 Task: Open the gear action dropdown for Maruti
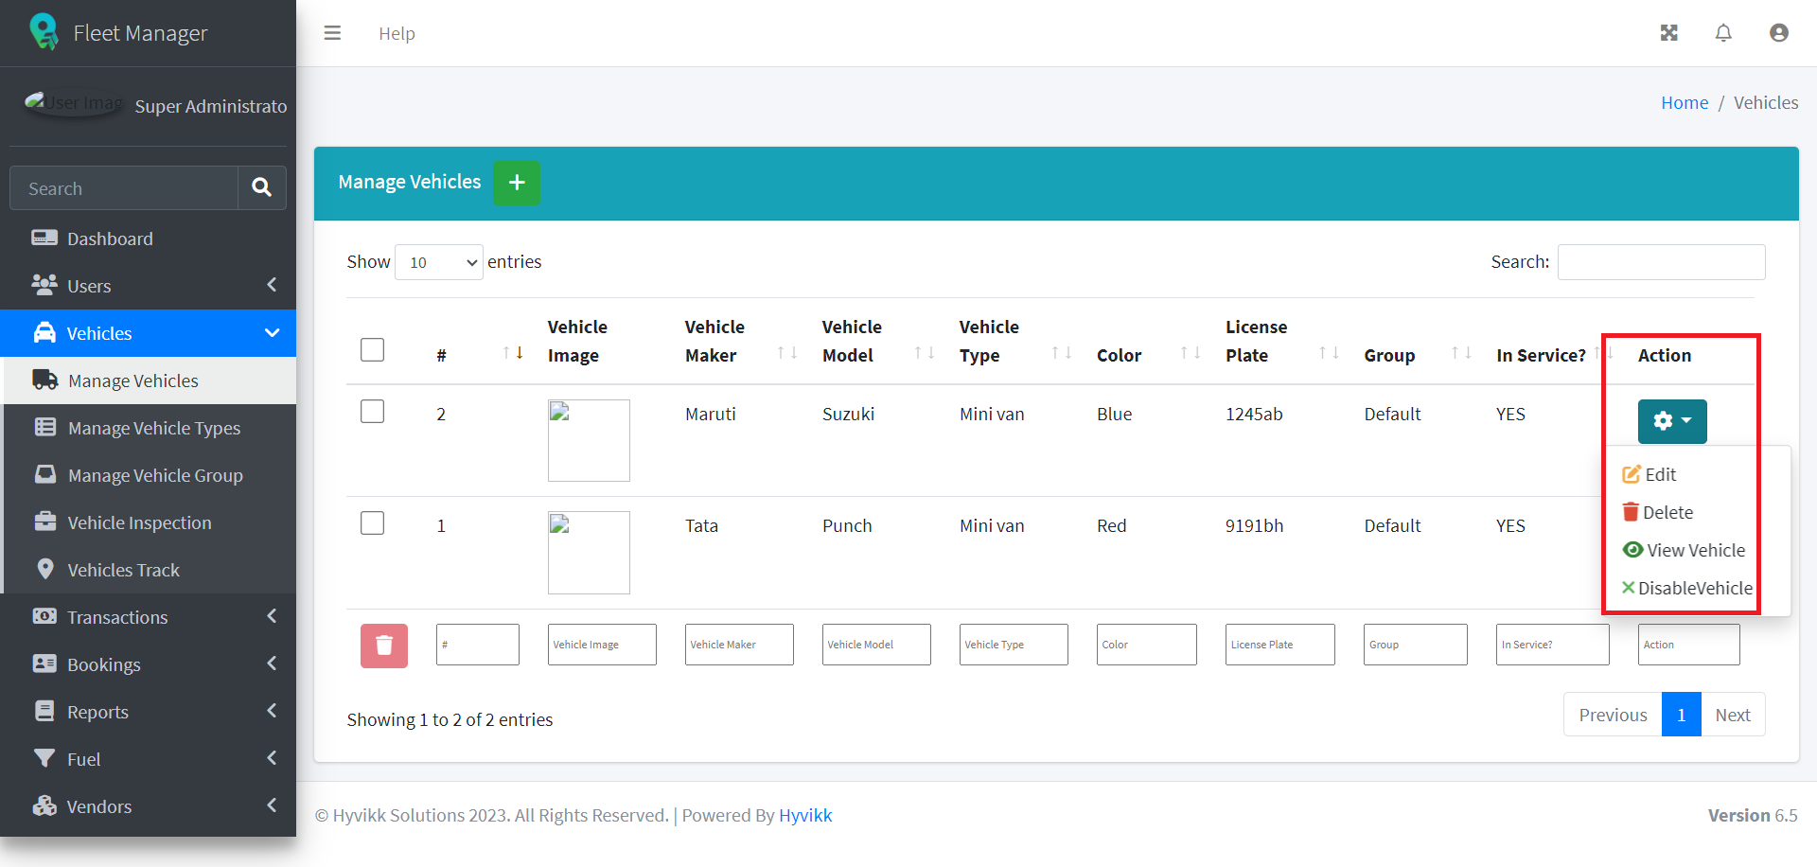click(1671, 421)
